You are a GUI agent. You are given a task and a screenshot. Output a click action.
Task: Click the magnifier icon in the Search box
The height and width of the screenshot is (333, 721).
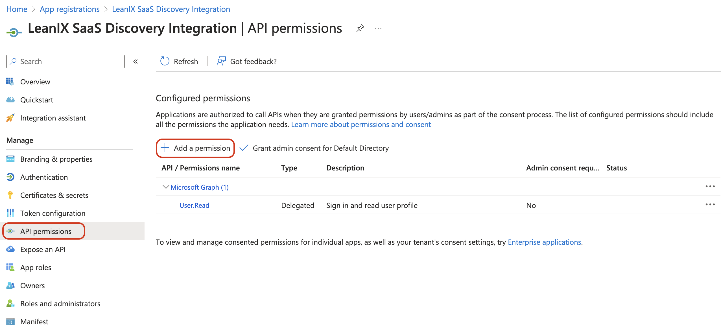click(13, 61)
